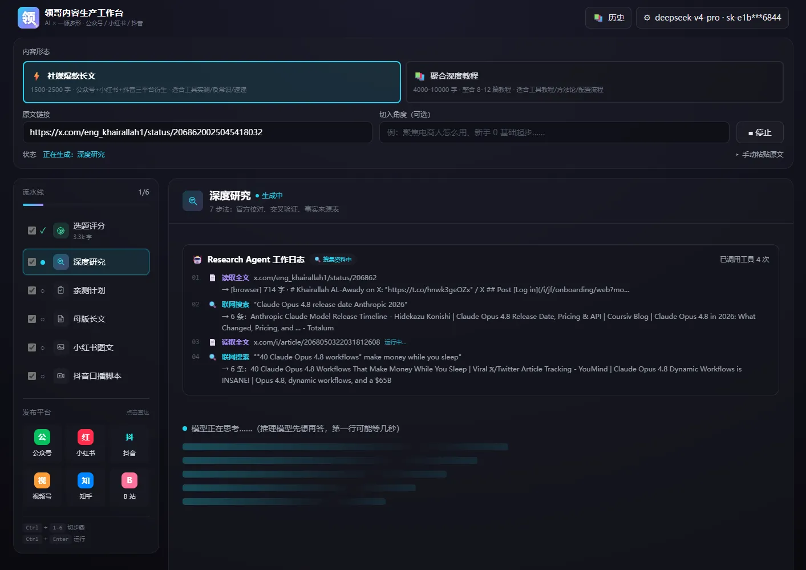Click the stacked icon on 聚合深度教程
This screenshot has width=806, height=570.
(x=419, y=76)
